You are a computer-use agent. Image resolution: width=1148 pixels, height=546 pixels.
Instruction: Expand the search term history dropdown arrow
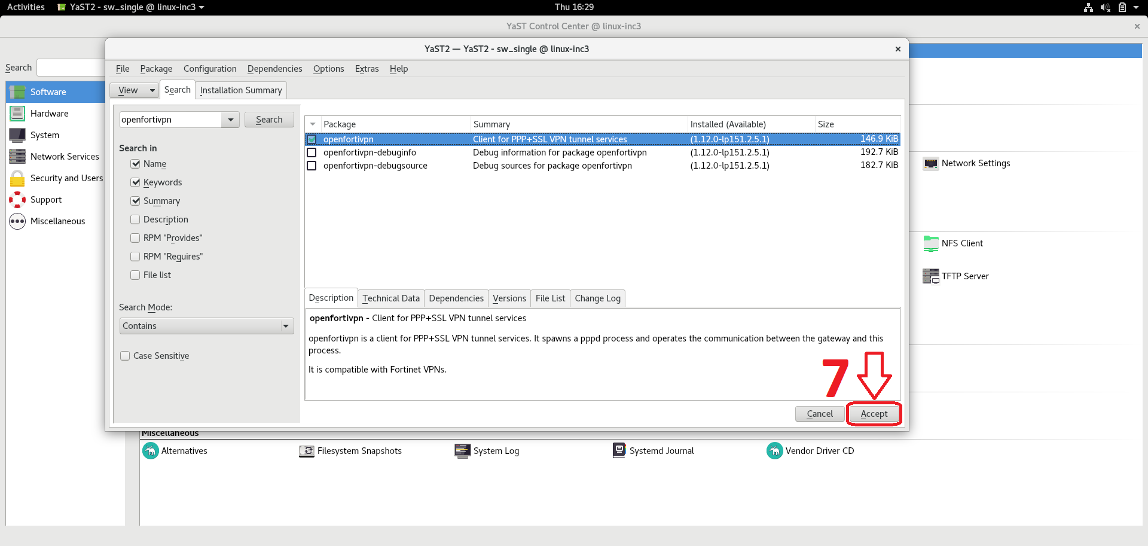pos(230,120)
